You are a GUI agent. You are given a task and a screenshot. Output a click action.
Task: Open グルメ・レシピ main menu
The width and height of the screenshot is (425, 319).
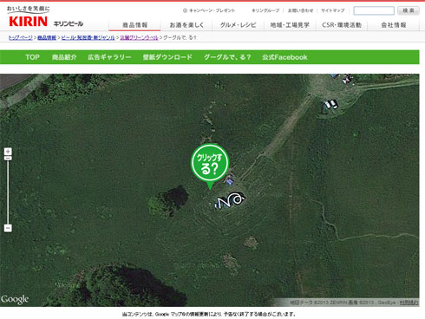pos(239,25)
